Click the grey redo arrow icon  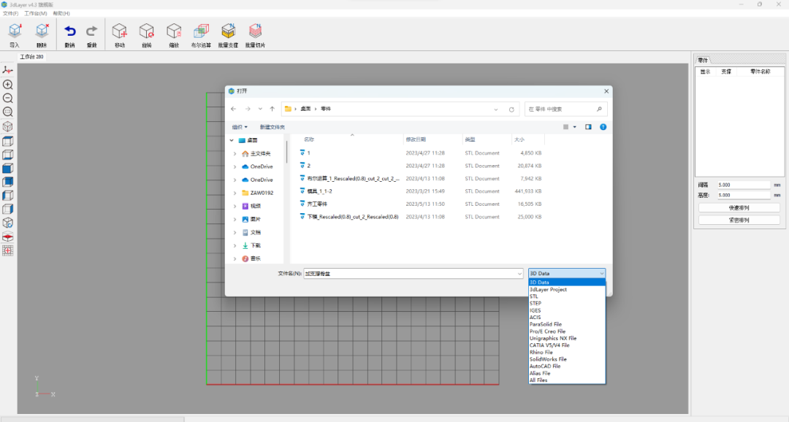click(91, 31)
